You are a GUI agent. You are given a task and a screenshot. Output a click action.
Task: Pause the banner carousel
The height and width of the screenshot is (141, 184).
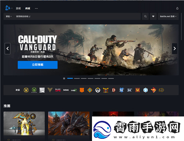64,78
